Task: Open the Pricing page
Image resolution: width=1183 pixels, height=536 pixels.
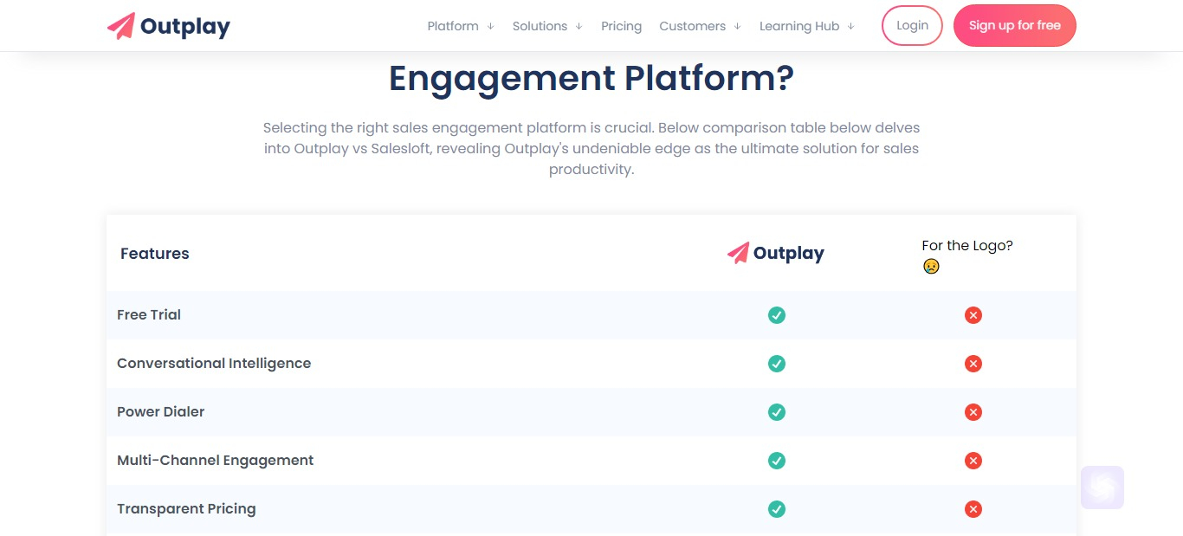Action: point(621,26)
